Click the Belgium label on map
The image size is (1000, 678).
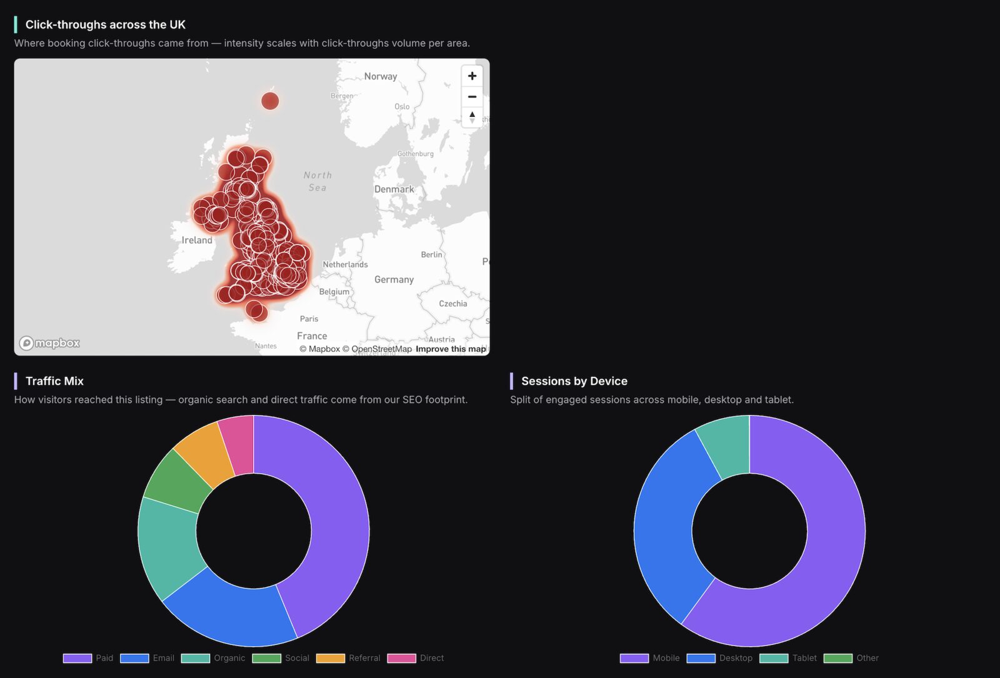coord(334,292)
